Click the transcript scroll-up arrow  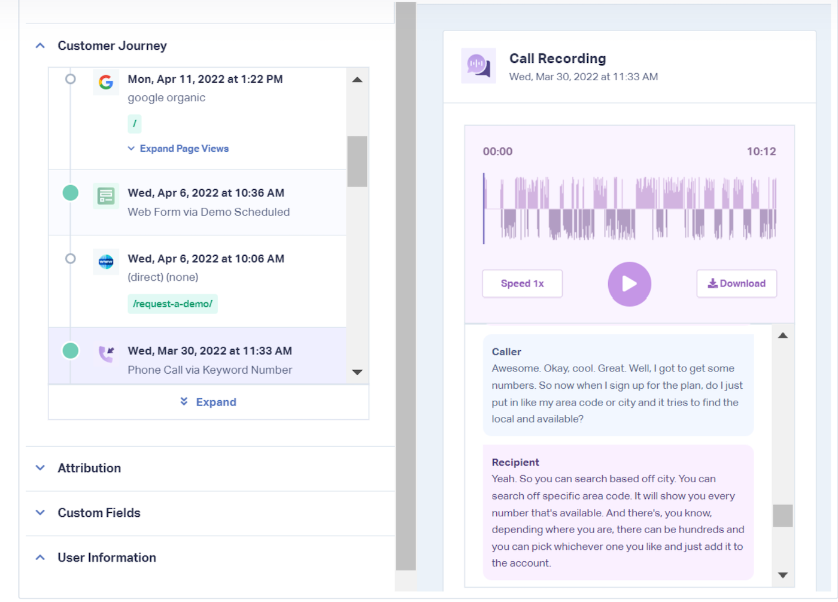coord(783,335)
